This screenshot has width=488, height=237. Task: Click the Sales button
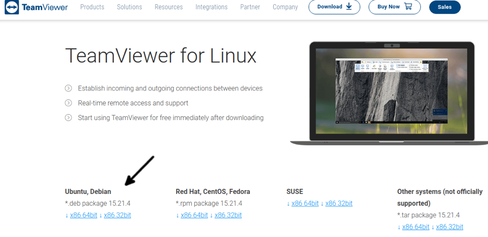445,7
